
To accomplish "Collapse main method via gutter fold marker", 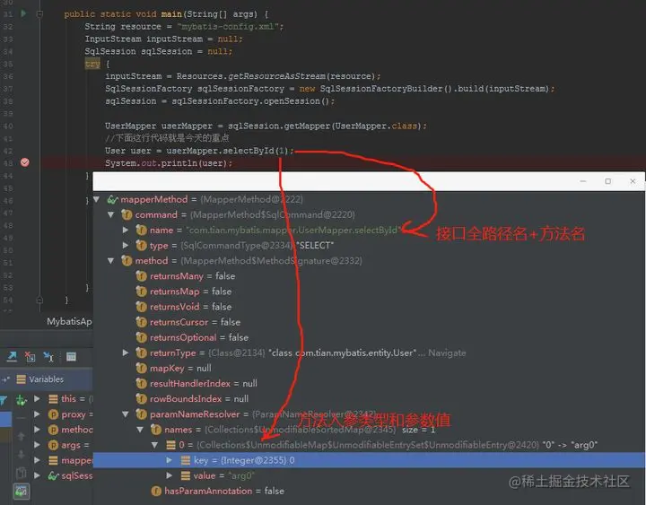I will 39,14.
